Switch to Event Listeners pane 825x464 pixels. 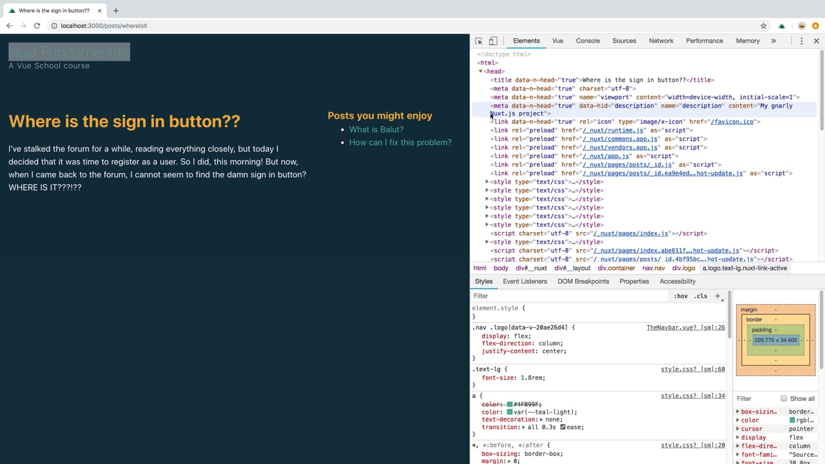pyautogui.click(x=525, y=281)
